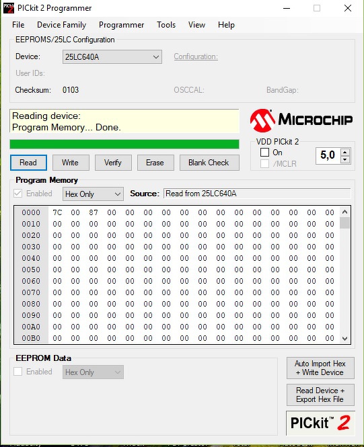Open the Help menu

226,25
